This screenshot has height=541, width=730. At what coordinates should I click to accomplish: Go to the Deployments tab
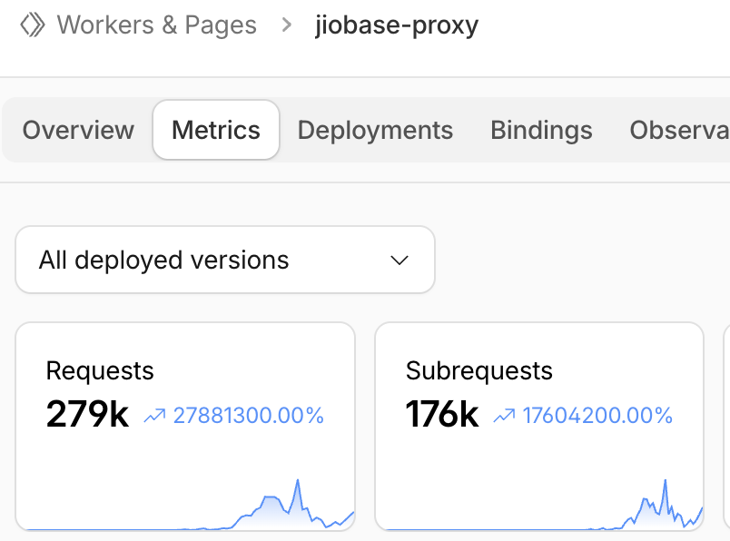pos(375,130)
